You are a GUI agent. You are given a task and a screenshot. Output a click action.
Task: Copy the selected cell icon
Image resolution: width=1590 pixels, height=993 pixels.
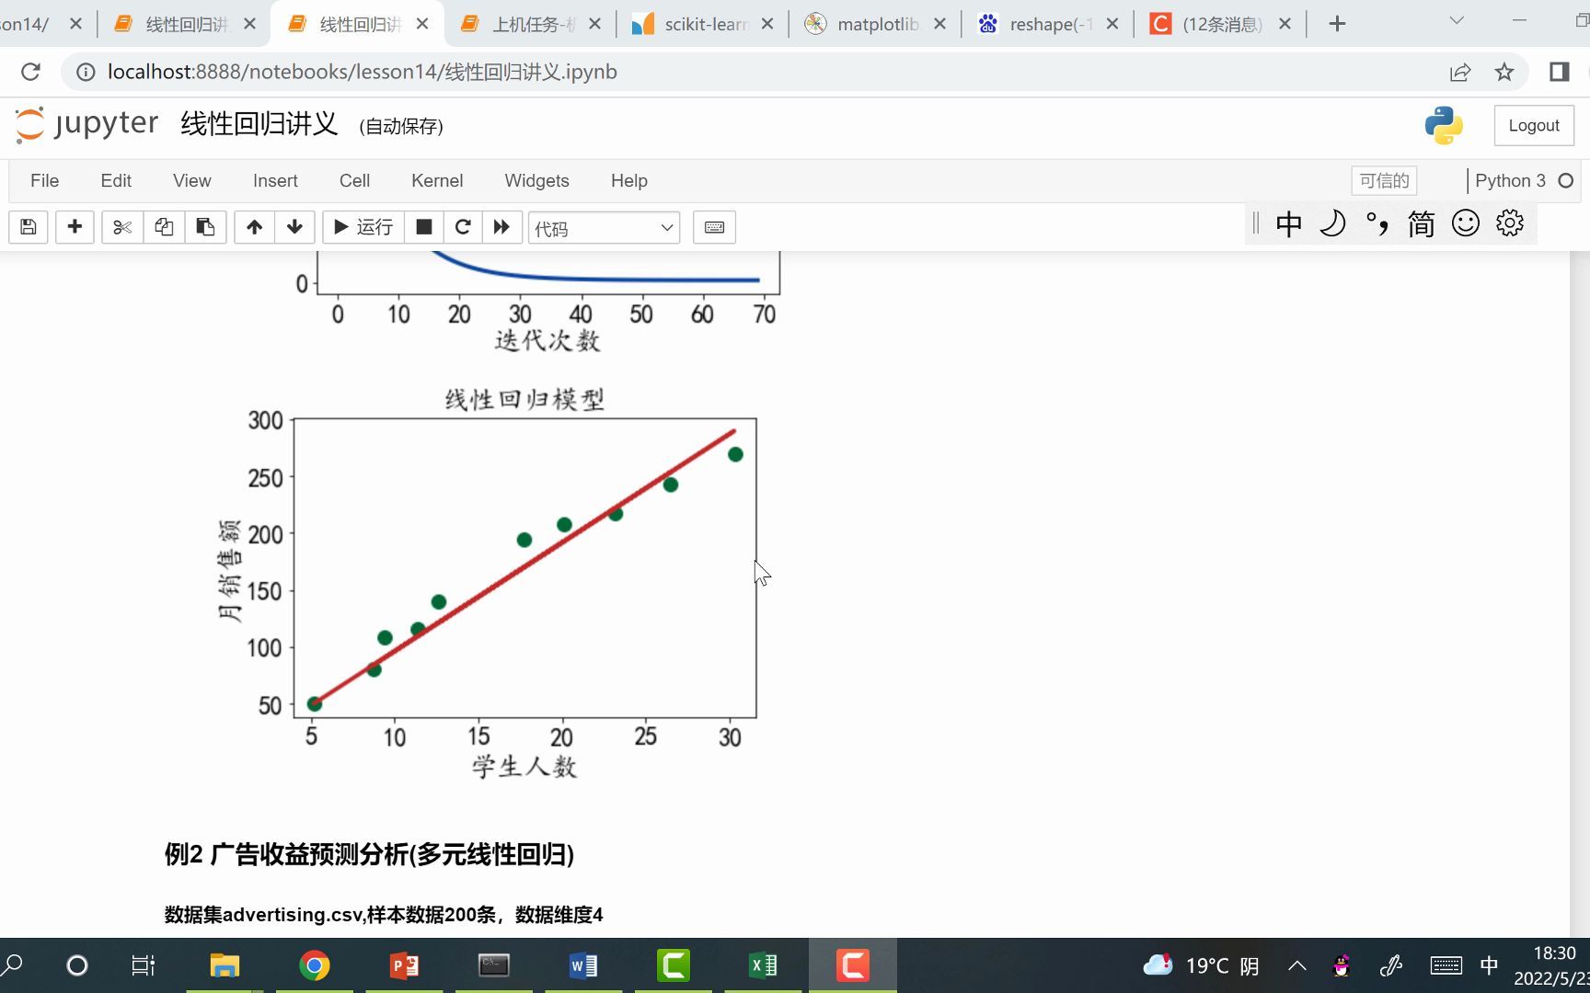click(x=164, y=227)
